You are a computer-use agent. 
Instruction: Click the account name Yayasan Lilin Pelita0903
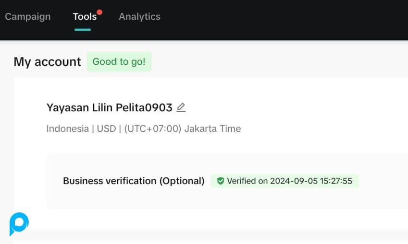point(109,108)
